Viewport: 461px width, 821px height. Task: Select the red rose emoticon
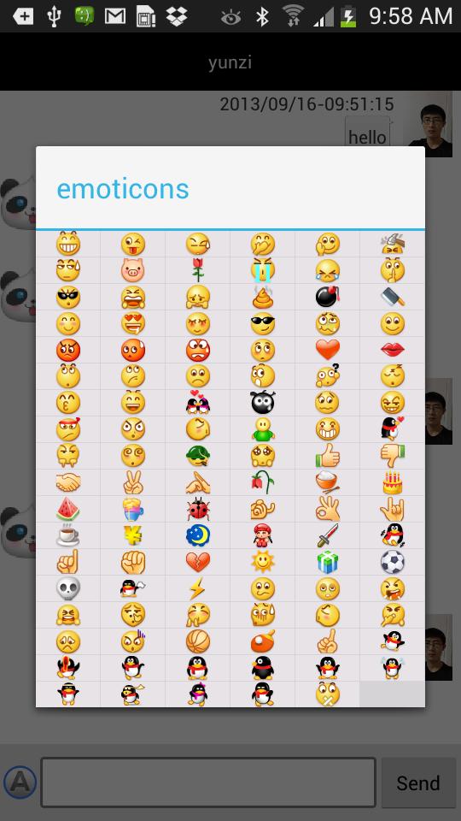(197, 271)
